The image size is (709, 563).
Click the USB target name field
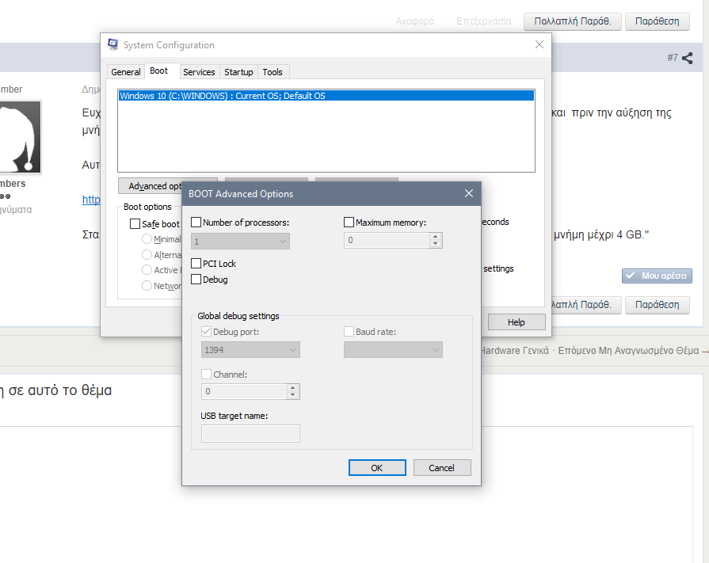coord(250,433)
